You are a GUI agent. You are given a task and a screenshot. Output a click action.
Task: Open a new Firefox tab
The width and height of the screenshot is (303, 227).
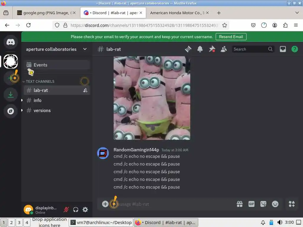219,13
